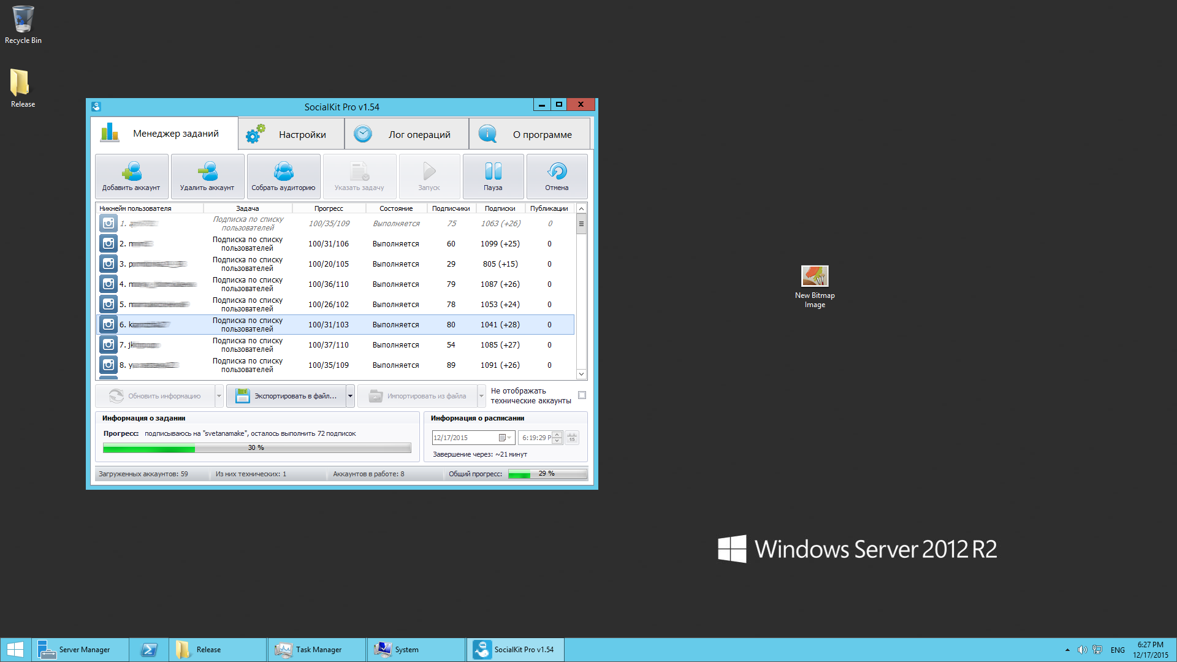Screen dimensions: 1177x662
Task: Open the date picker dropdown for 12/17/2015
Action: [505, 438]
